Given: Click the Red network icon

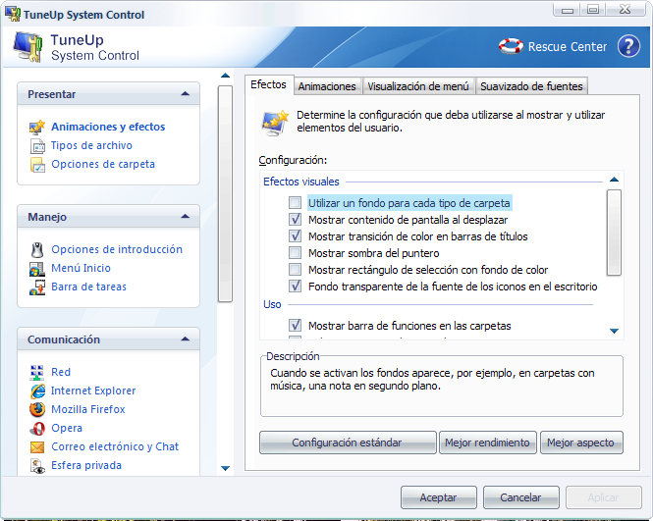Looking at the screenshot, I should click(37, 373).
